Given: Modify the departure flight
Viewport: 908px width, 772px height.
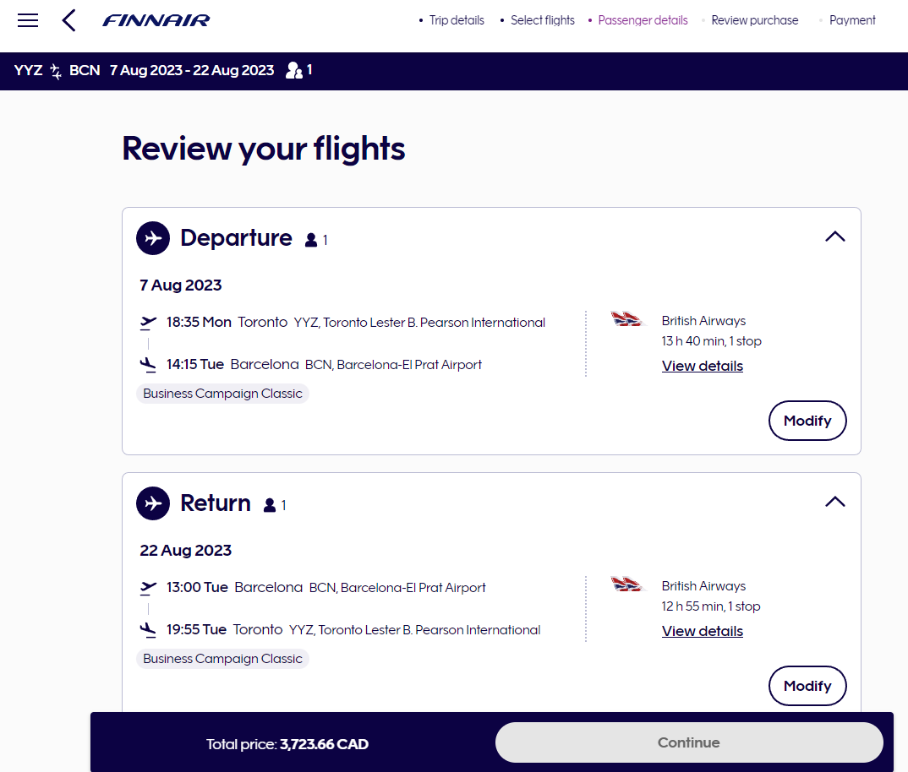Looking at the screenshot, I should tap(807, 421).
